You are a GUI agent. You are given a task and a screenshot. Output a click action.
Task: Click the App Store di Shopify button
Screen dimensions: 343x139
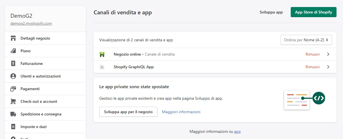click(313, 12)
